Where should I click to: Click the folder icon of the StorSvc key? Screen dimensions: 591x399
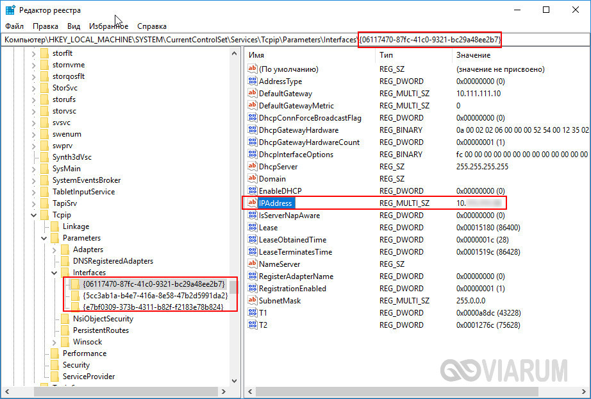coord(44,87)
